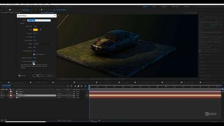Click the Toggle Switches / Modes button
224x126 pixels.
64,120
